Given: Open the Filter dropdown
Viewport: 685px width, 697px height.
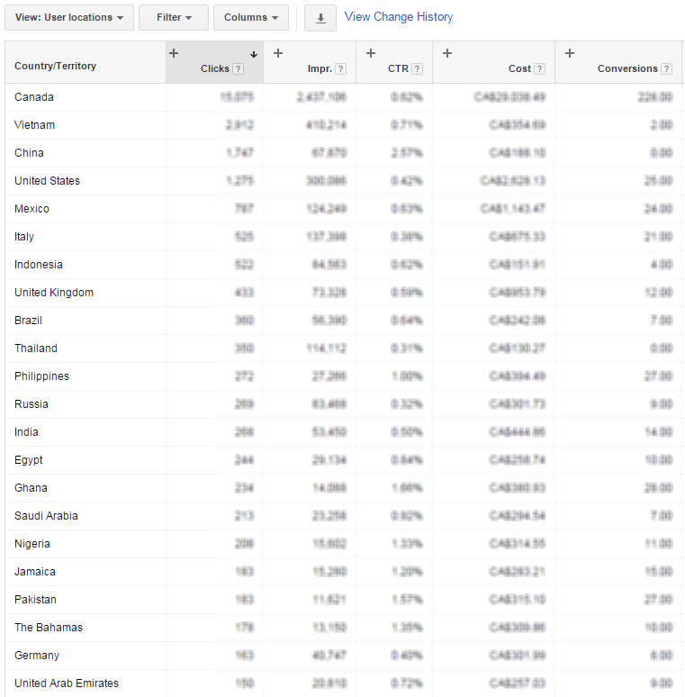Looking at the screenshot, I should [173, 18].
